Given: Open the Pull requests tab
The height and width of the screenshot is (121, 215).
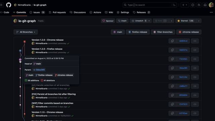Looking at the screenshot, I should click(57, 12).
